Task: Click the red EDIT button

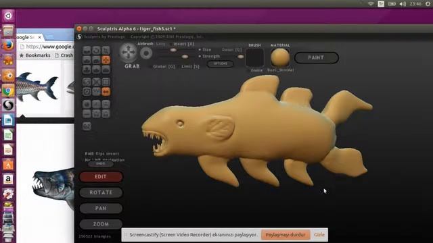Action: (101, 177)
